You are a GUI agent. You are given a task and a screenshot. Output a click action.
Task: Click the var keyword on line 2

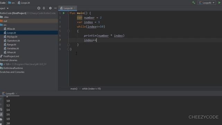[79, 18]
